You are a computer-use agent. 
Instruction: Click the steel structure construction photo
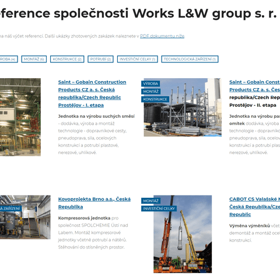(183, 107)
